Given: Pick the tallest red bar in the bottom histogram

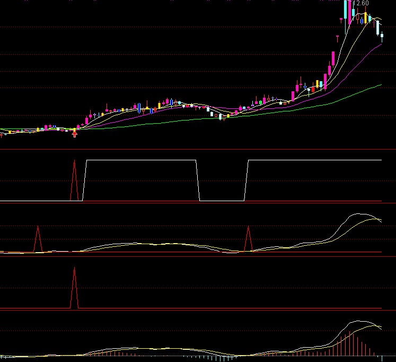Looking at the screenshot, I should tap(349, 344).
